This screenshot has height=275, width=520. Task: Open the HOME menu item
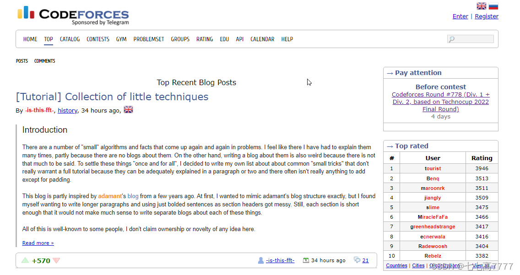coord(30,39)
